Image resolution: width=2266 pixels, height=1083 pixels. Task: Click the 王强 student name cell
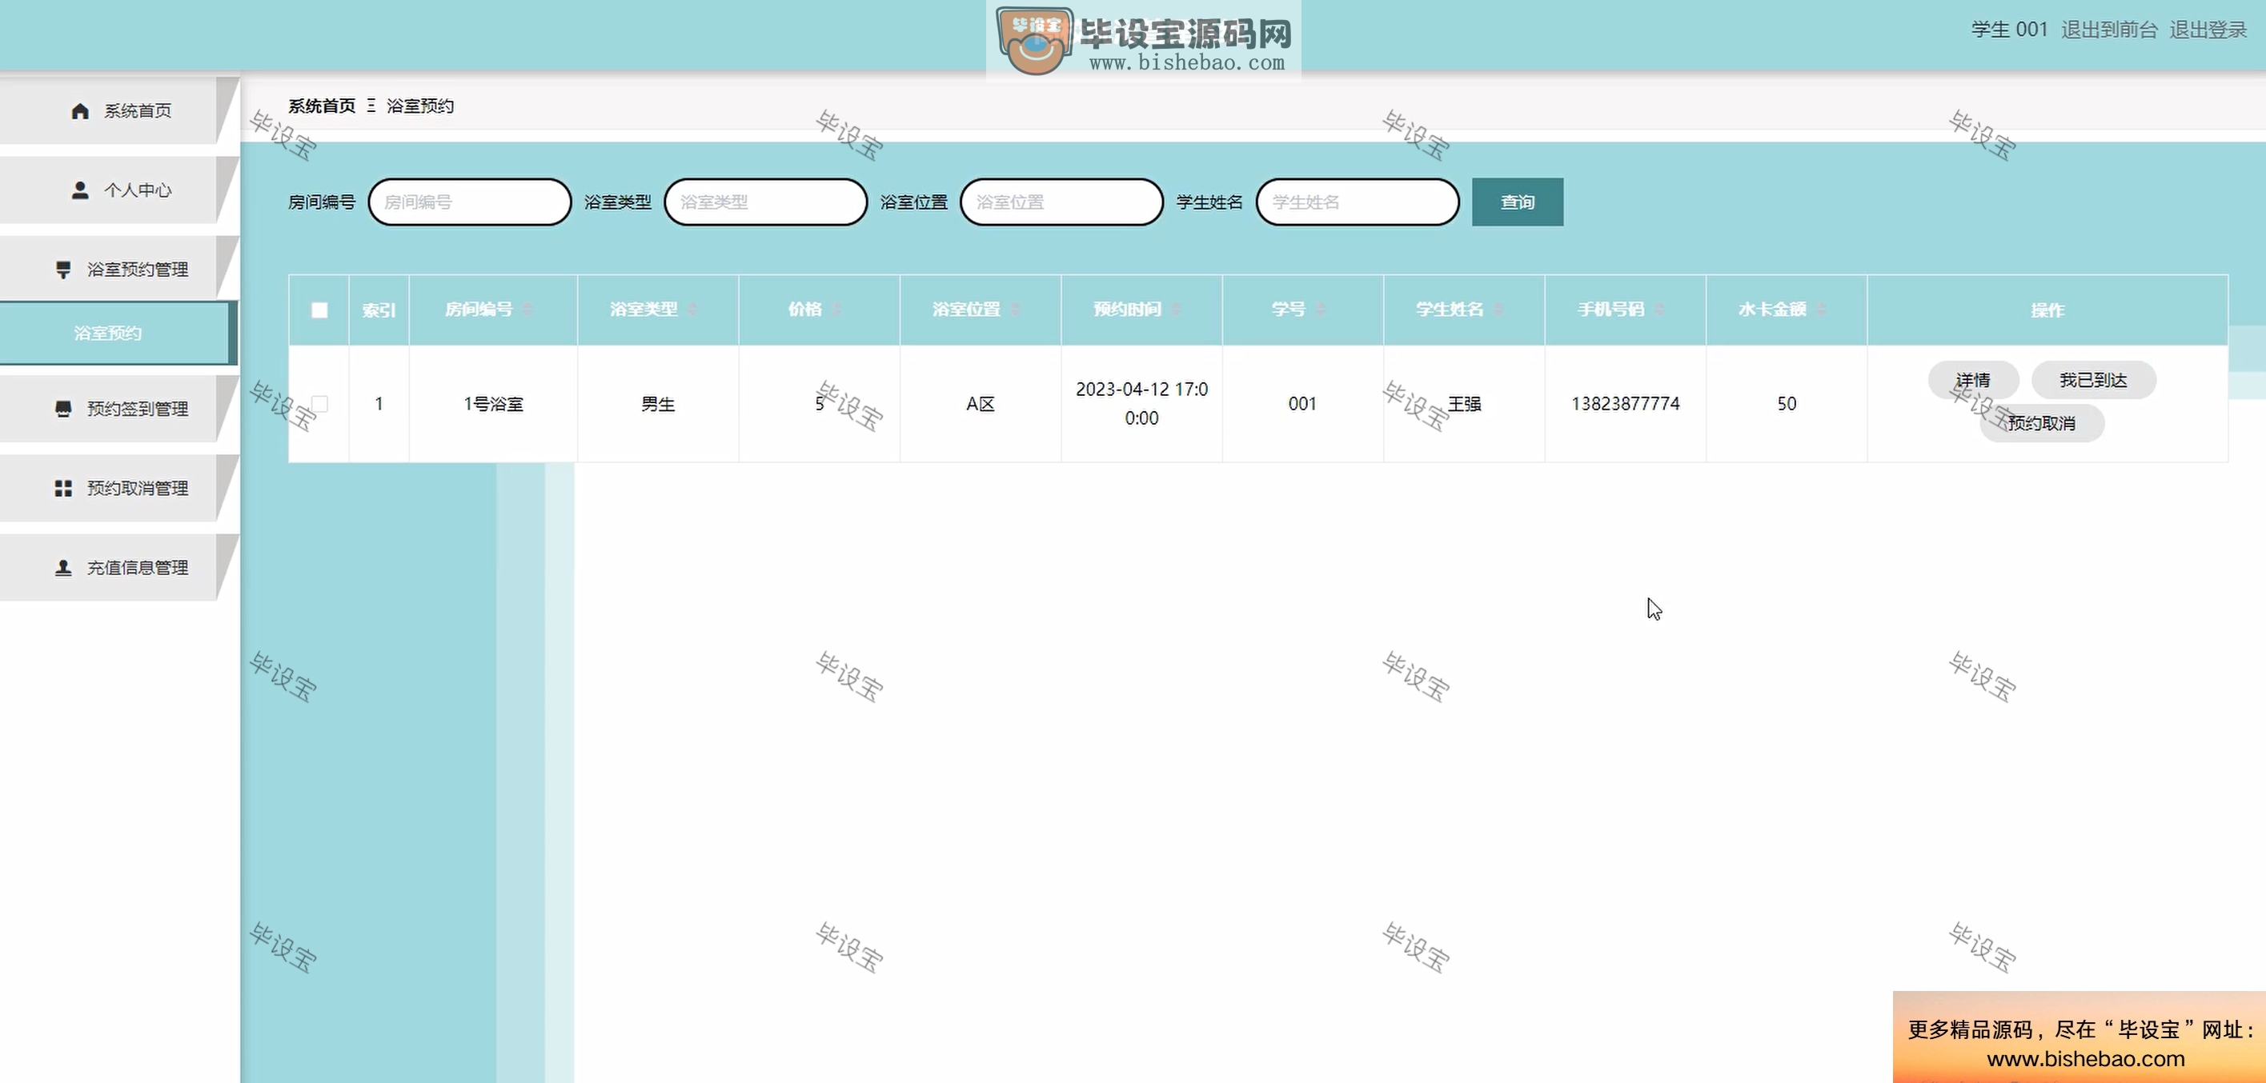tap(1465, 403)
